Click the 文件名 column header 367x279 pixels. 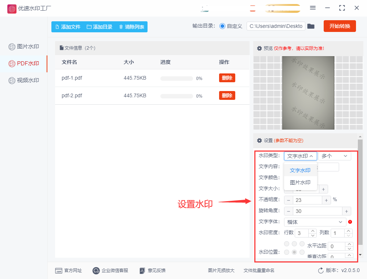[x=69, y=62]
